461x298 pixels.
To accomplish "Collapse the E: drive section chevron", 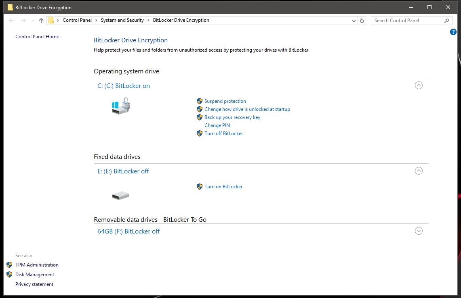I will coord(419,171).
